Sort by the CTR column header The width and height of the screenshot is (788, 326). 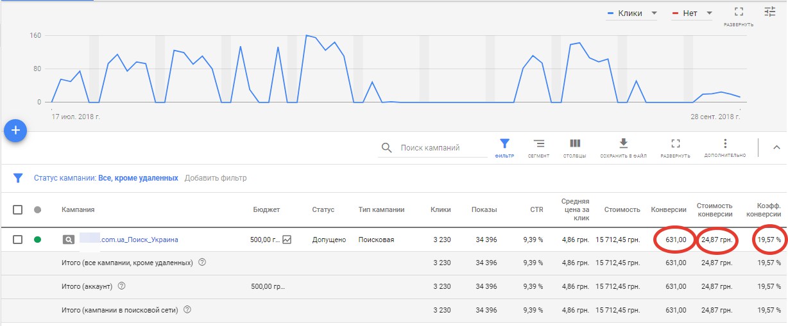coord(536,209)
